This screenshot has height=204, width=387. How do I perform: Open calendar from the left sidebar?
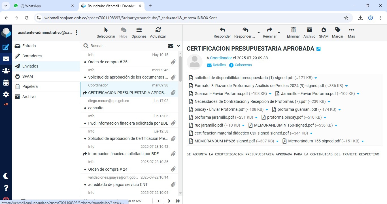coord(6,83)
